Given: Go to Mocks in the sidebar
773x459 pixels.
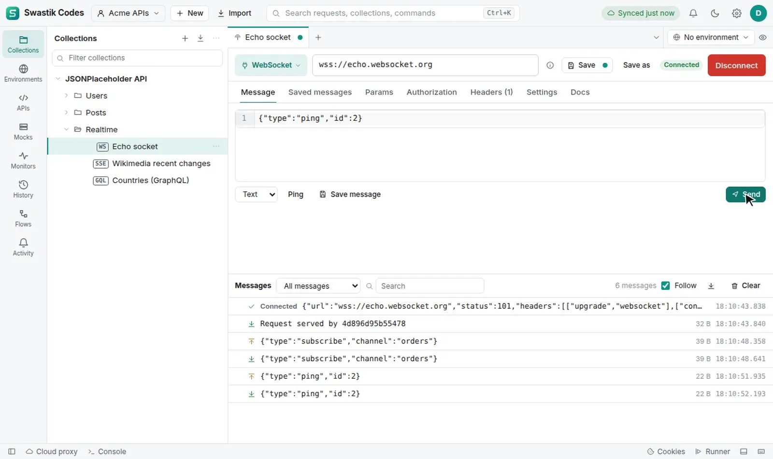Looking at the screenshot, I should point(23,131).
